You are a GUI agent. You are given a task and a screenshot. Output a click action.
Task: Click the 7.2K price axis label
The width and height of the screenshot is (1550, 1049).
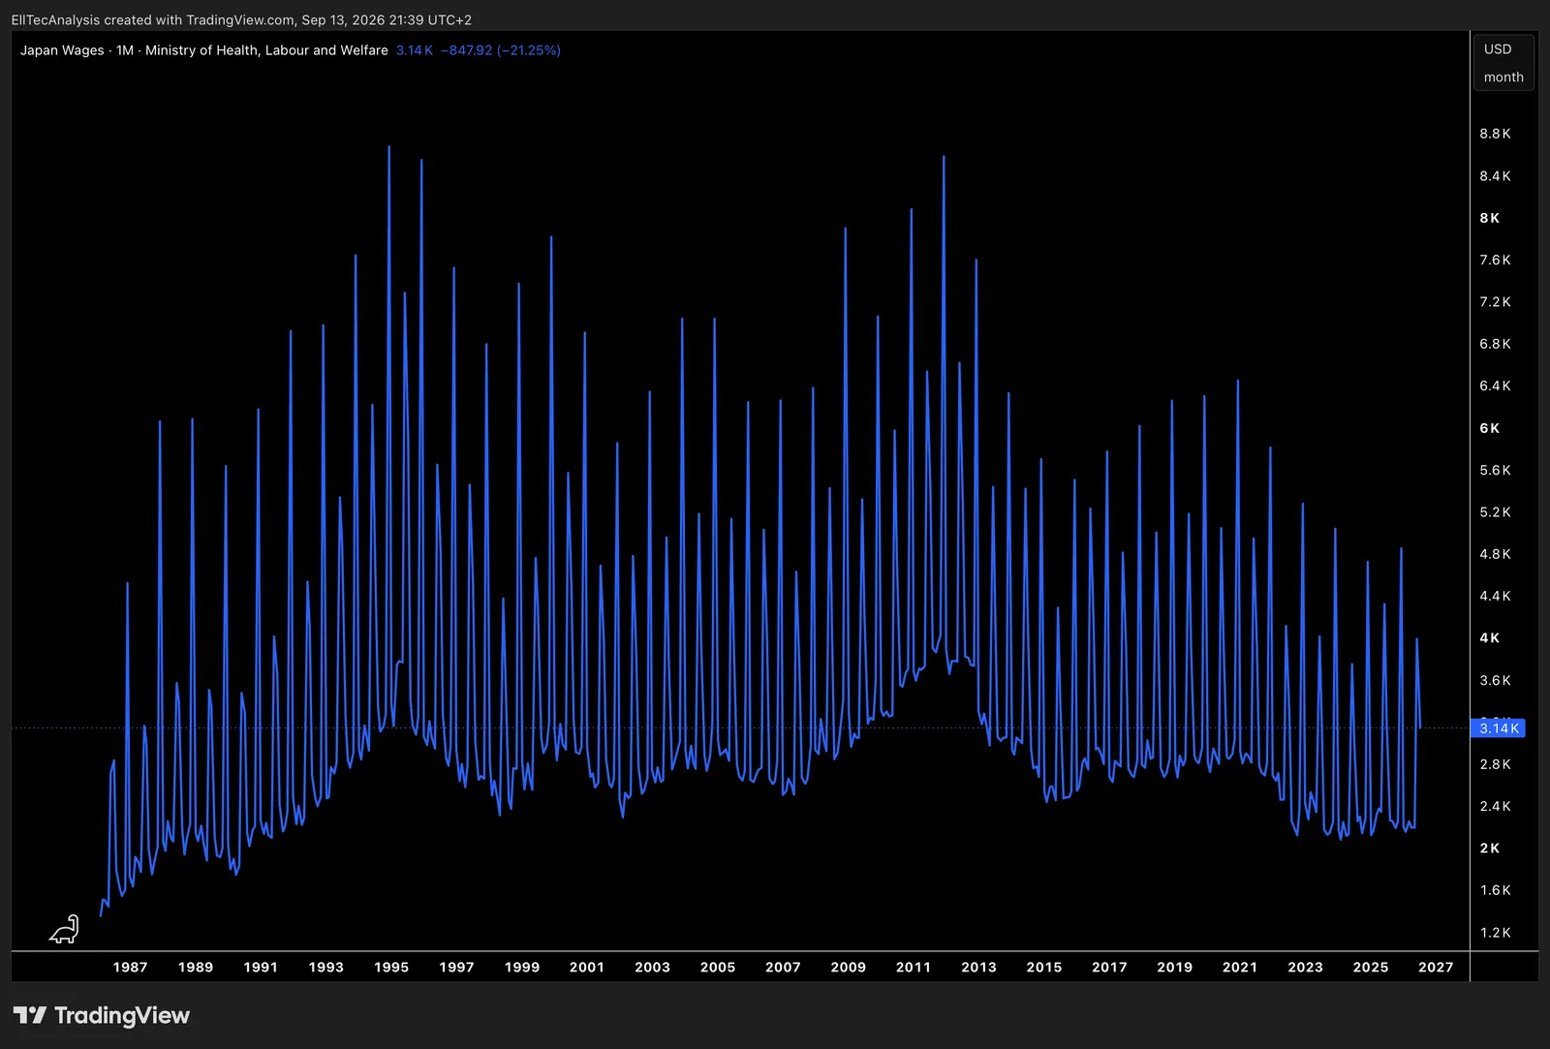click(1495, 302)
